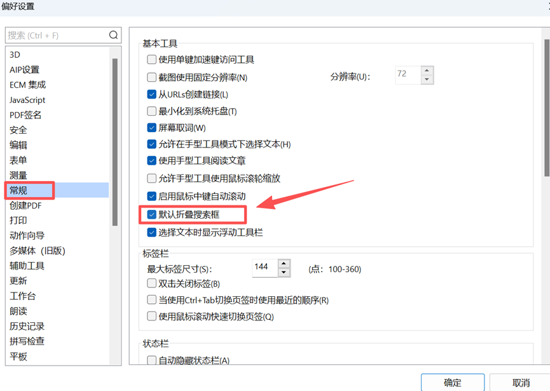
Task: Decrease the 最大标签尺寸 value with down arrow
Action: [284, 272]
